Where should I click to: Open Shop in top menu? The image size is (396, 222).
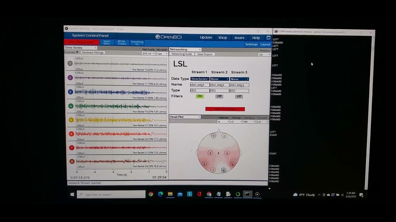pyautogui.click(x=222, y=38)
